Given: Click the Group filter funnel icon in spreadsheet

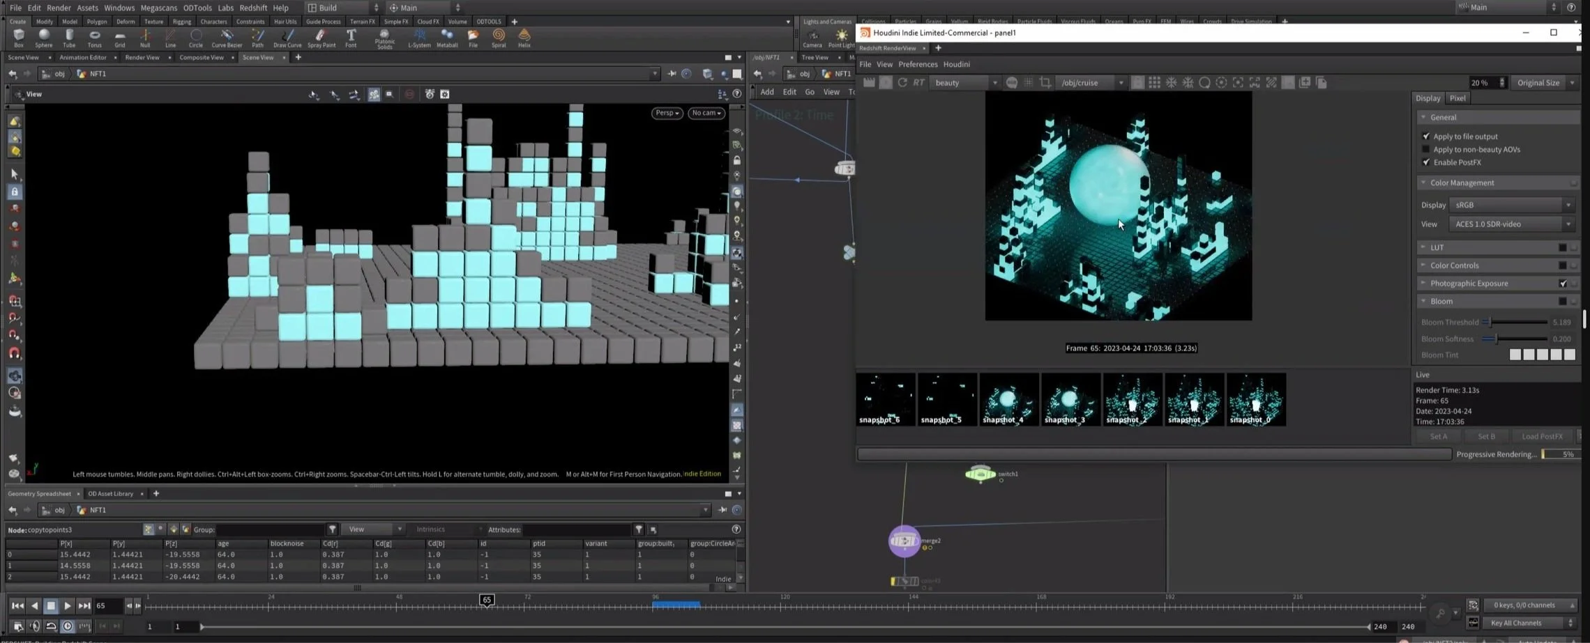Looking at the screenshot, I should pyautogui.click(x=333, y=529).
